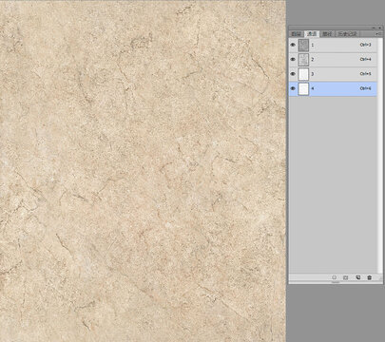Save selection as channel icon
Screen dimensions: 385x342
tap(346, 277)
